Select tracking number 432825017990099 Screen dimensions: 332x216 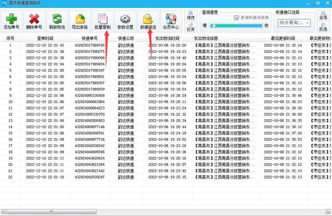90,58
